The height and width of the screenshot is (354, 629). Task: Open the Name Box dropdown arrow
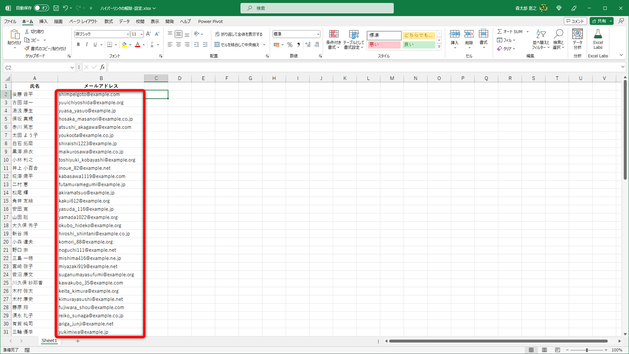coord(72,68)
